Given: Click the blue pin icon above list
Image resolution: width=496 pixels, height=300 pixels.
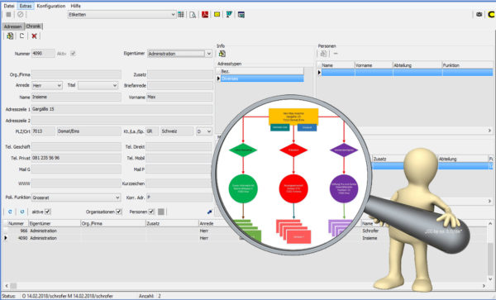Looking at the screenshot, I should click(209, 212).
